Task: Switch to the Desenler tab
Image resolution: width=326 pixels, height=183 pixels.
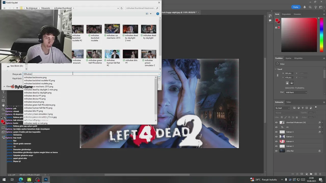Action: click(x=297, y=14)
